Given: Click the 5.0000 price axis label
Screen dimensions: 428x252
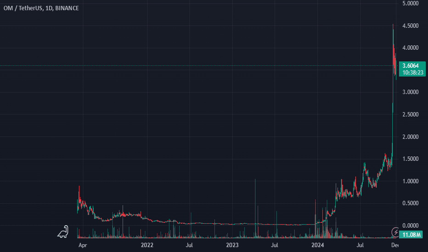Looking at the screenshot, I should (411, 3).
